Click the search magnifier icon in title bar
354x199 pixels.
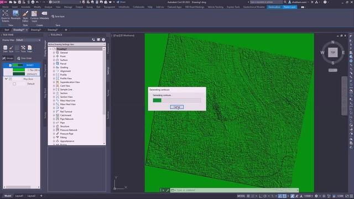pos(285,2)
